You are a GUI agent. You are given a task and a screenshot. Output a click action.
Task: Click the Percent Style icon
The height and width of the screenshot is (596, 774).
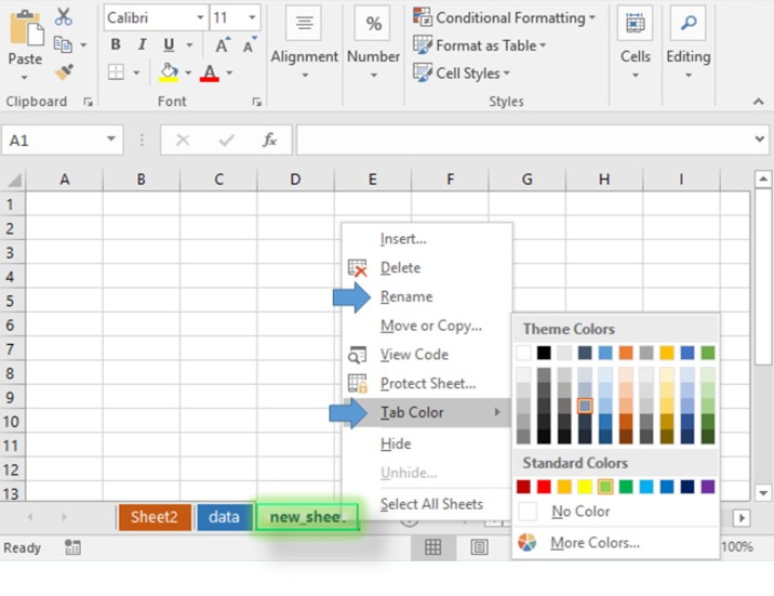372,23
